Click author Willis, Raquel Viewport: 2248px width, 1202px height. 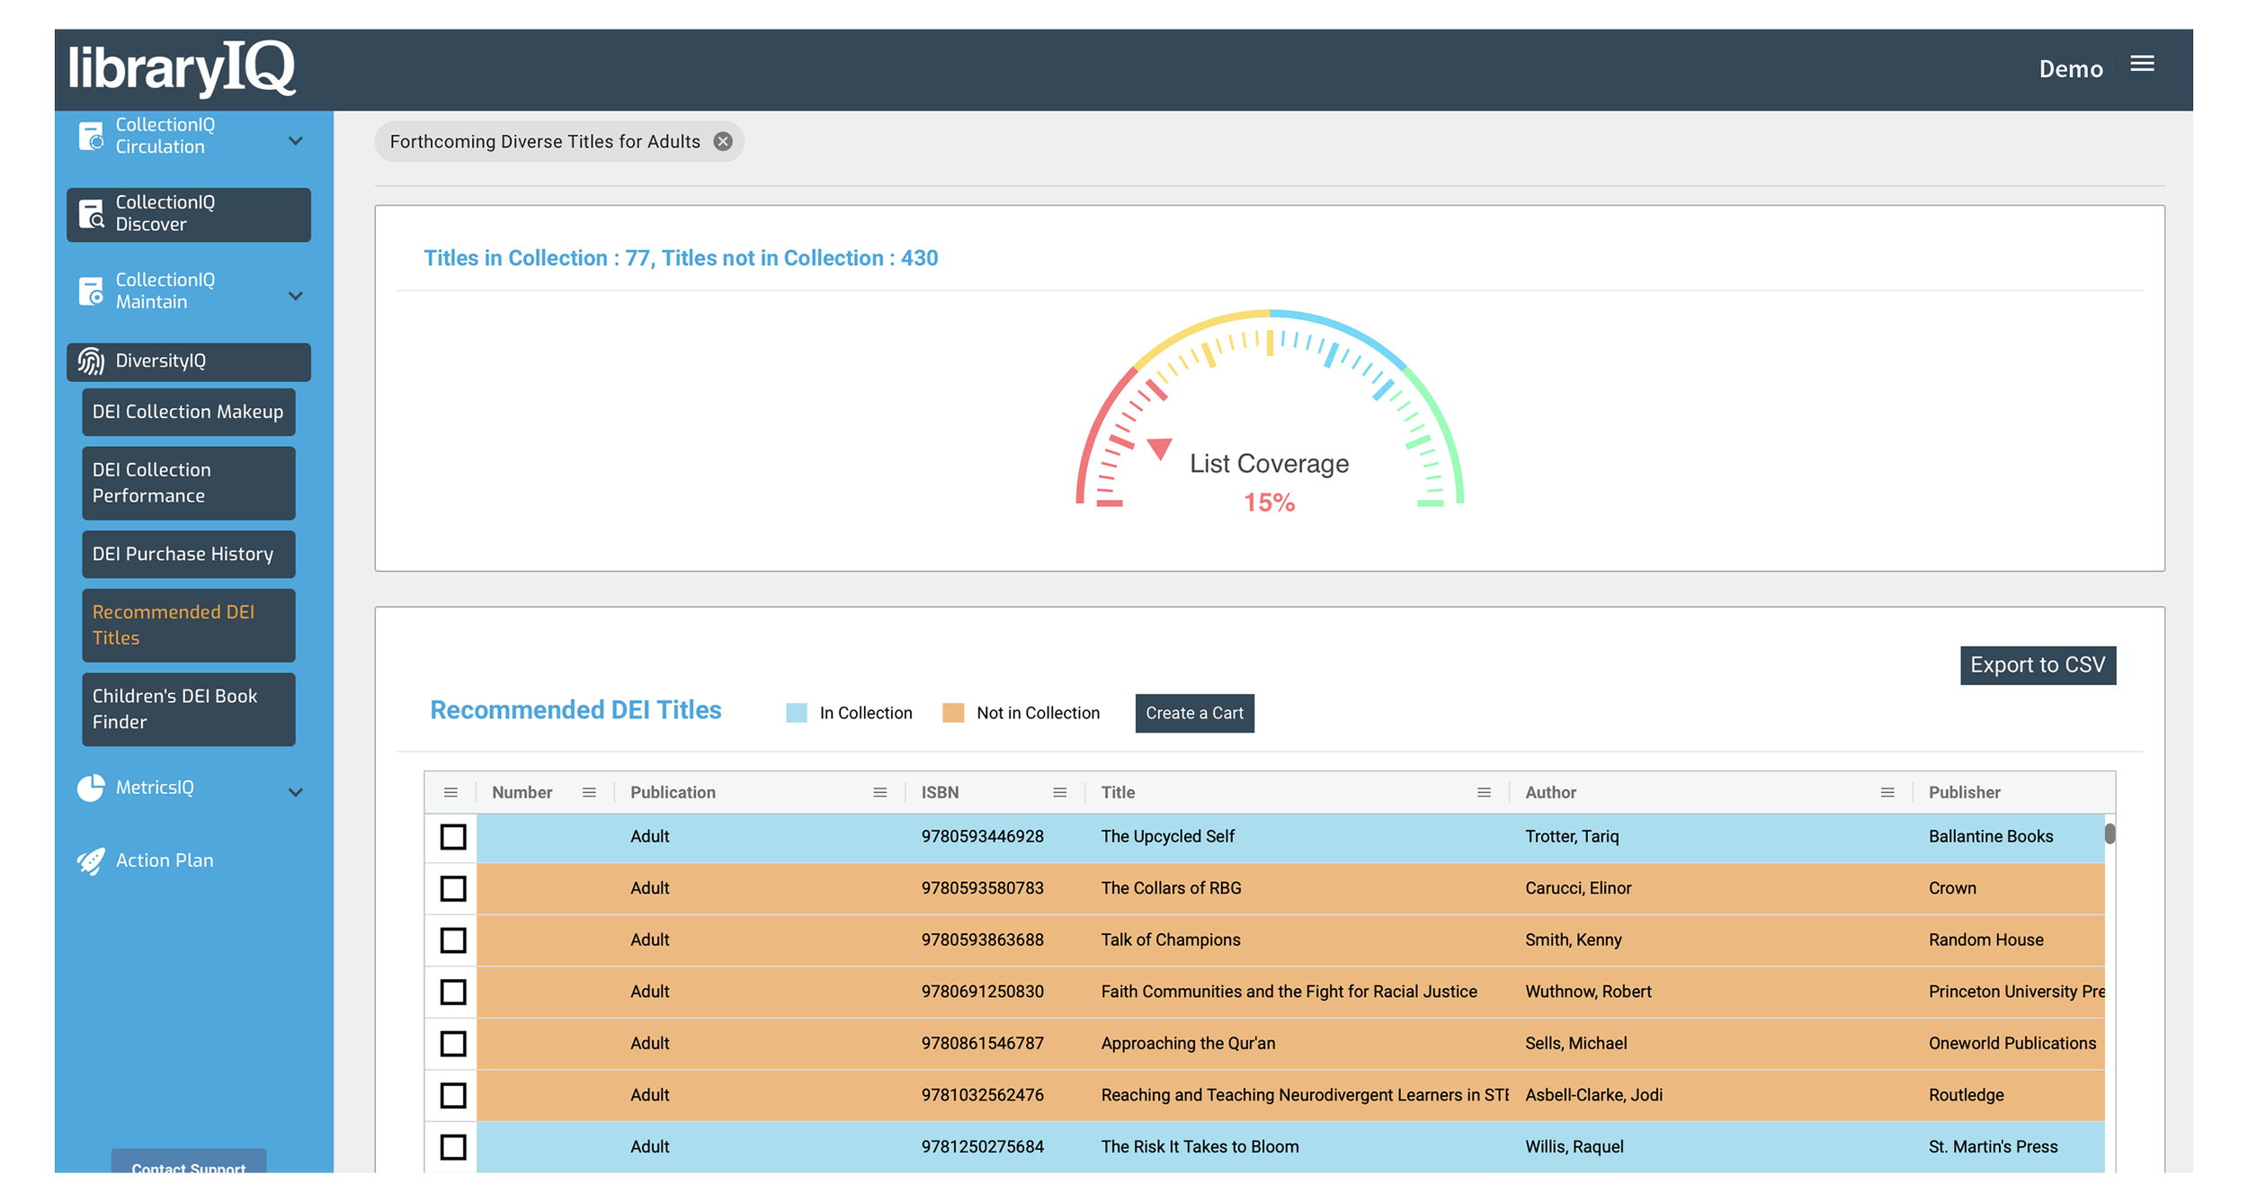click(1574, 1147)
